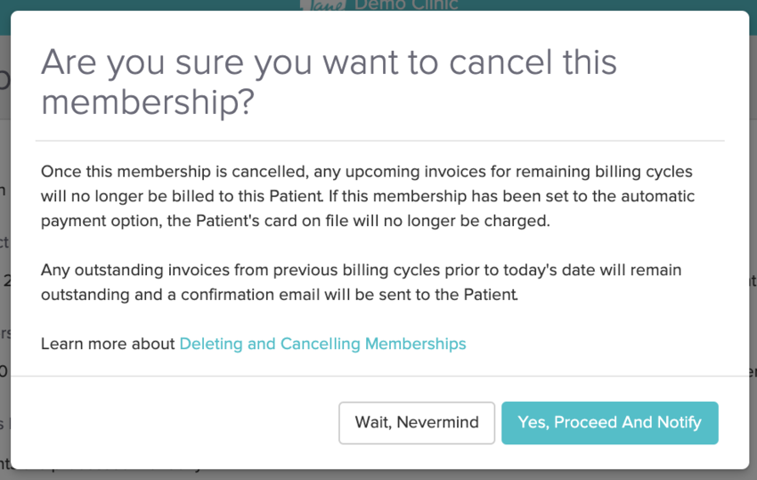Click the word "membership?" in the heading
Screen dimensions: 757x480
coord(147,102)
